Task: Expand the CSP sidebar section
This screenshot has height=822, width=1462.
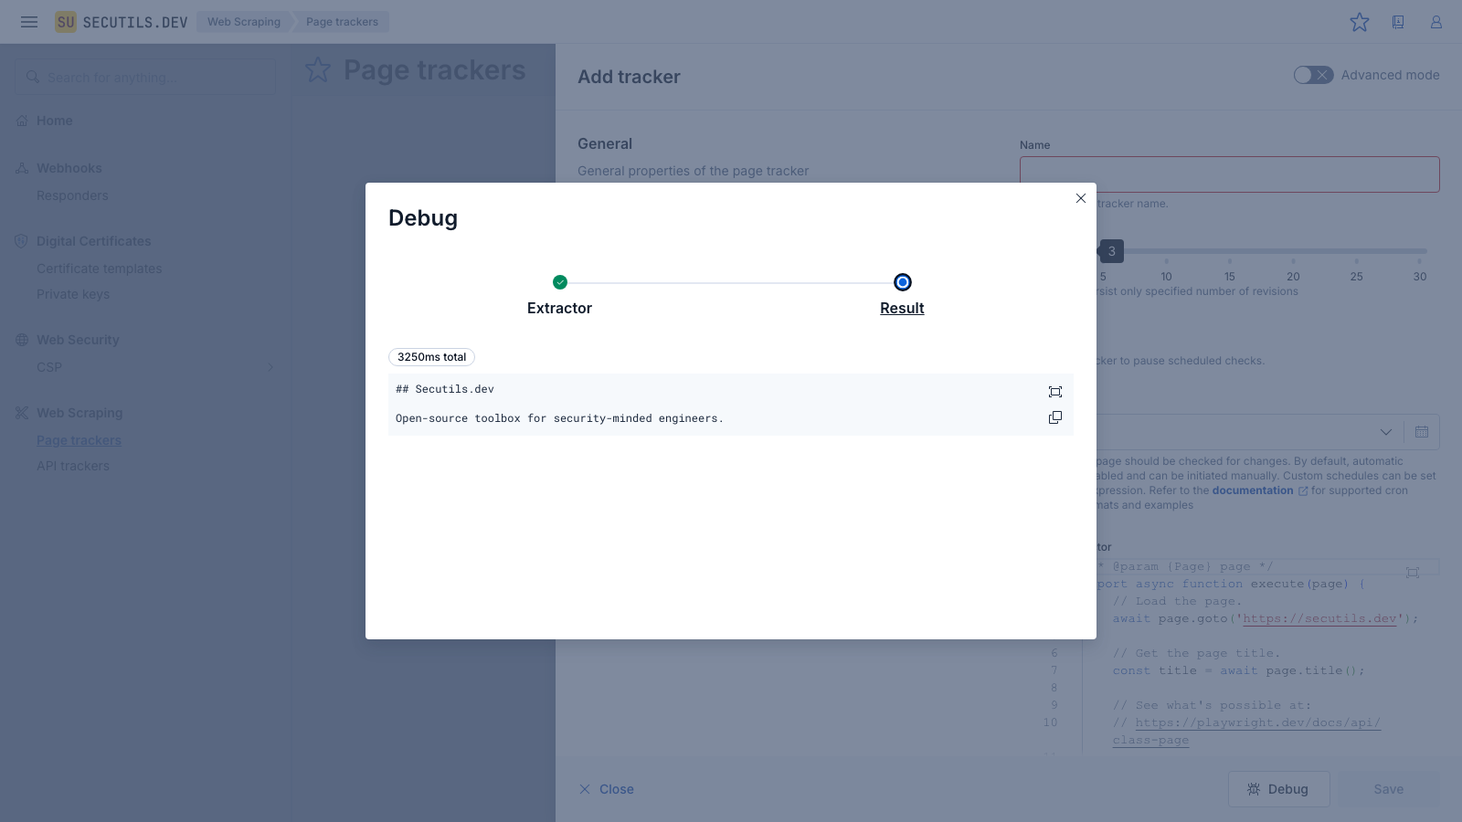Action: [x=270, y=367]
